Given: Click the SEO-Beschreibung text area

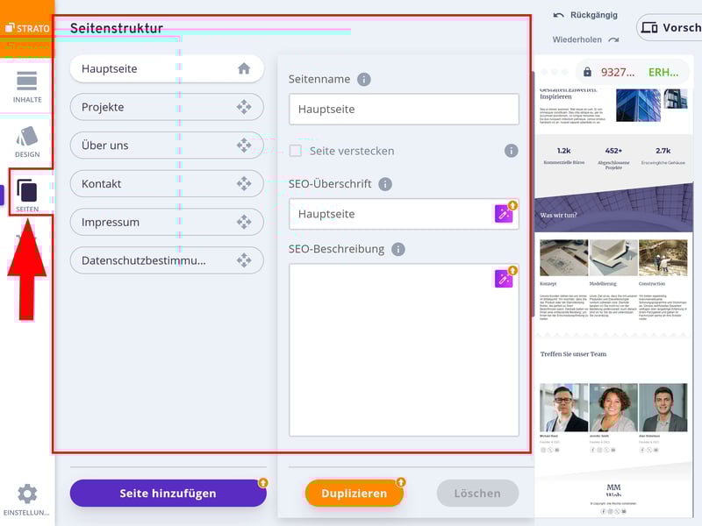Looking at the screenshot, I should 404,350.
